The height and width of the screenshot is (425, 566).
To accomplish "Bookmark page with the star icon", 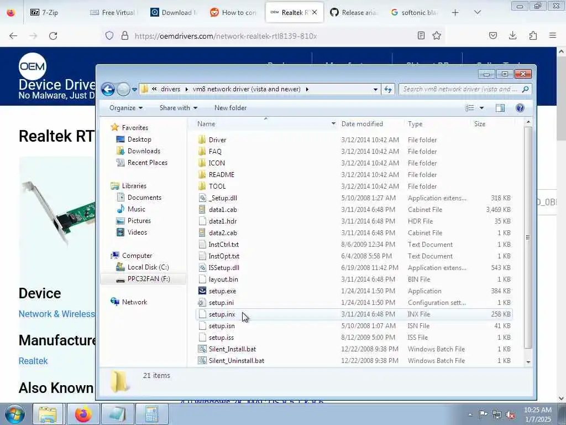I will click(437, 35).
